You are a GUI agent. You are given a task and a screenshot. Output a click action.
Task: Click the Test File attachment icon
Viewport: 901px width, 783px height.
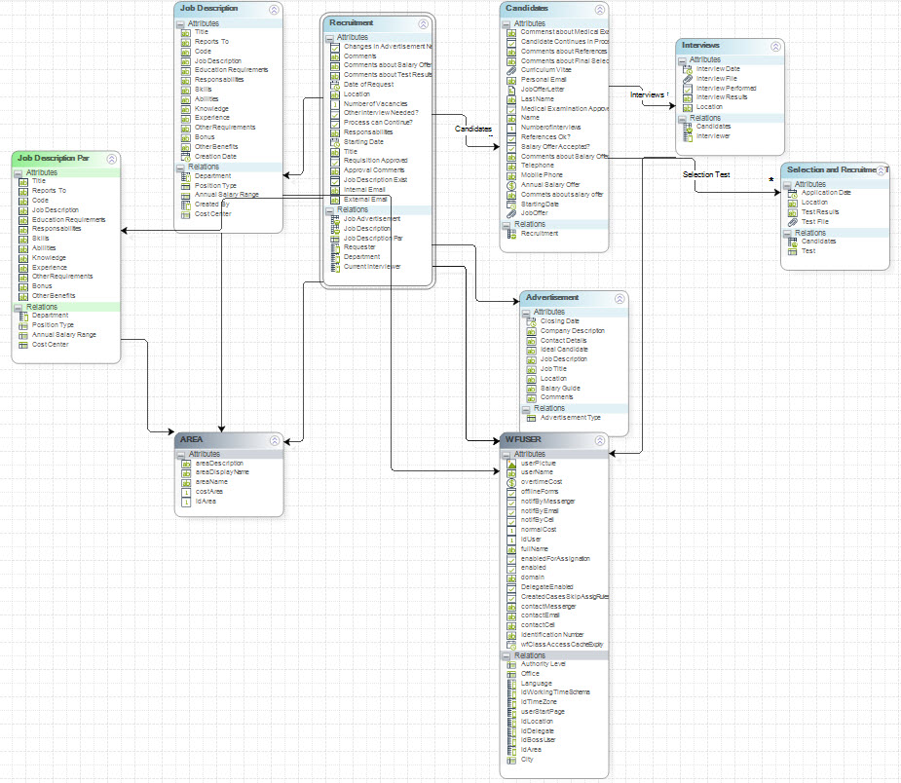tap(792, 221)
